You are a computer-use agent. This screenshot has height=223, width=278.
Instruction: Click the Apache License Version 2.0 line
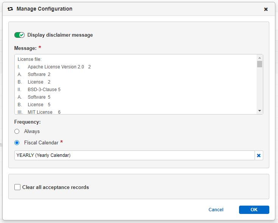[56, 67]
